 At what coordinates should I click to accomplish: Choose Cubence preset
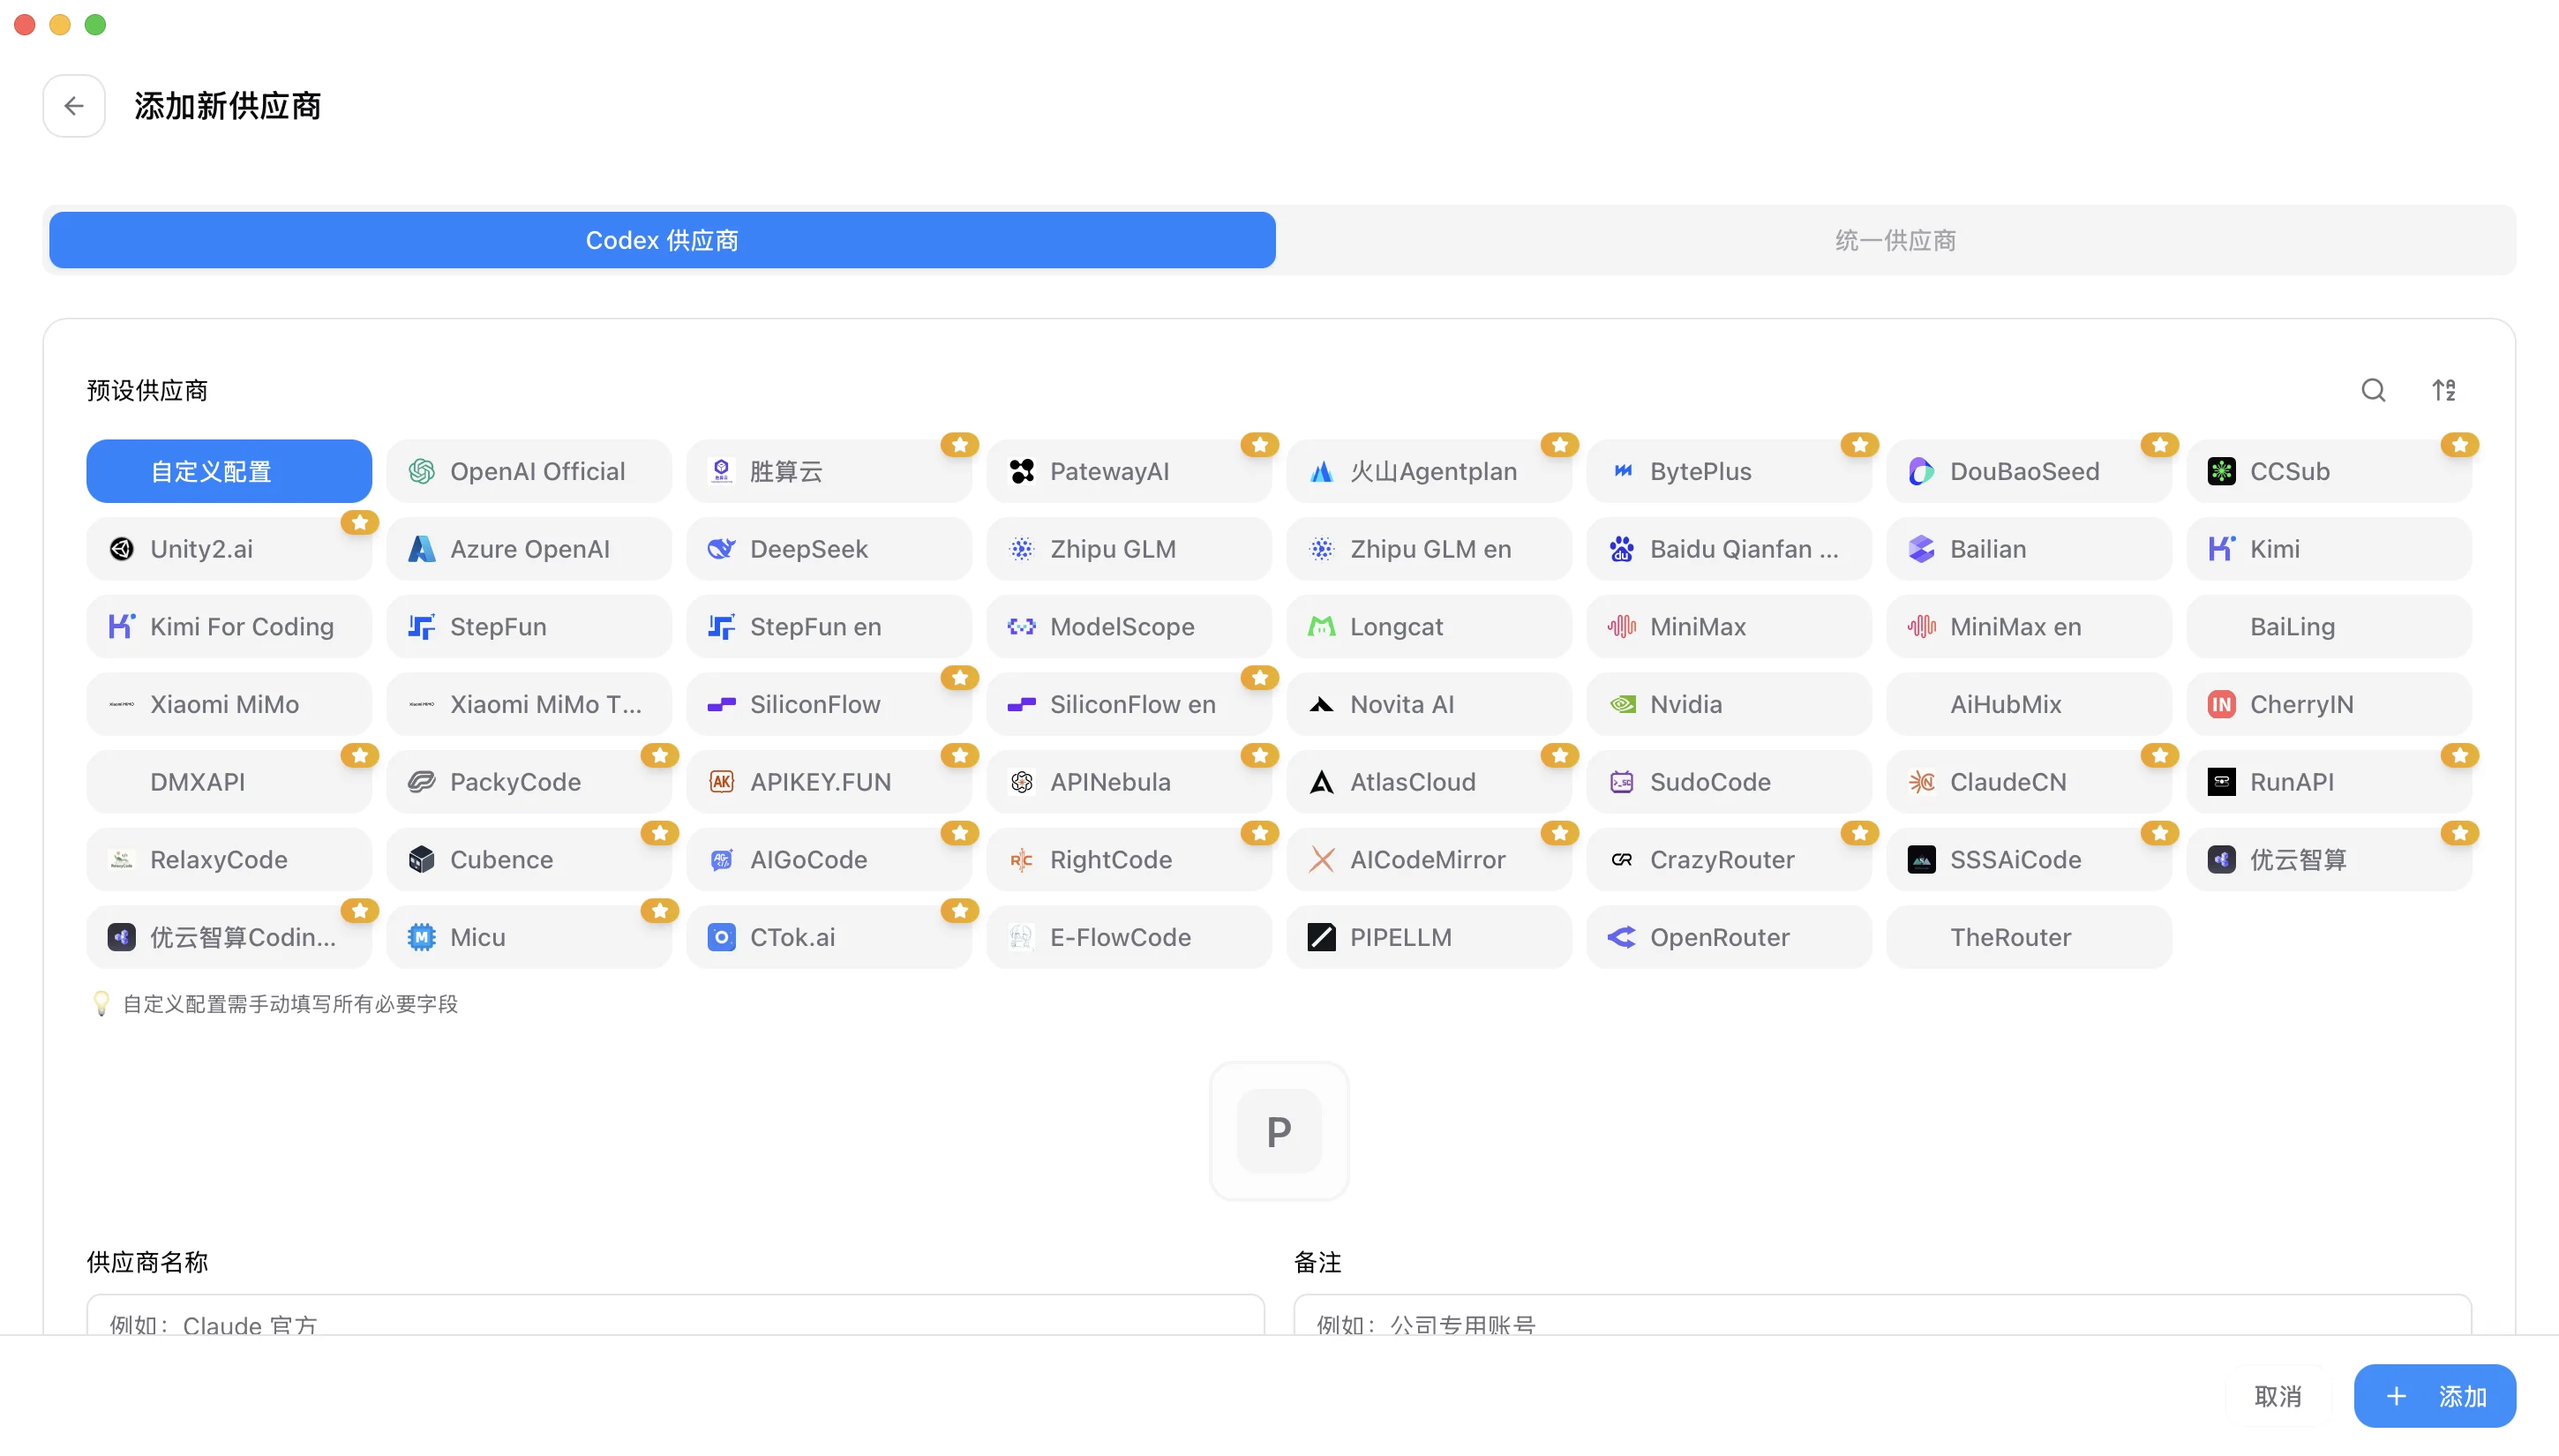[x=529, y=860]
